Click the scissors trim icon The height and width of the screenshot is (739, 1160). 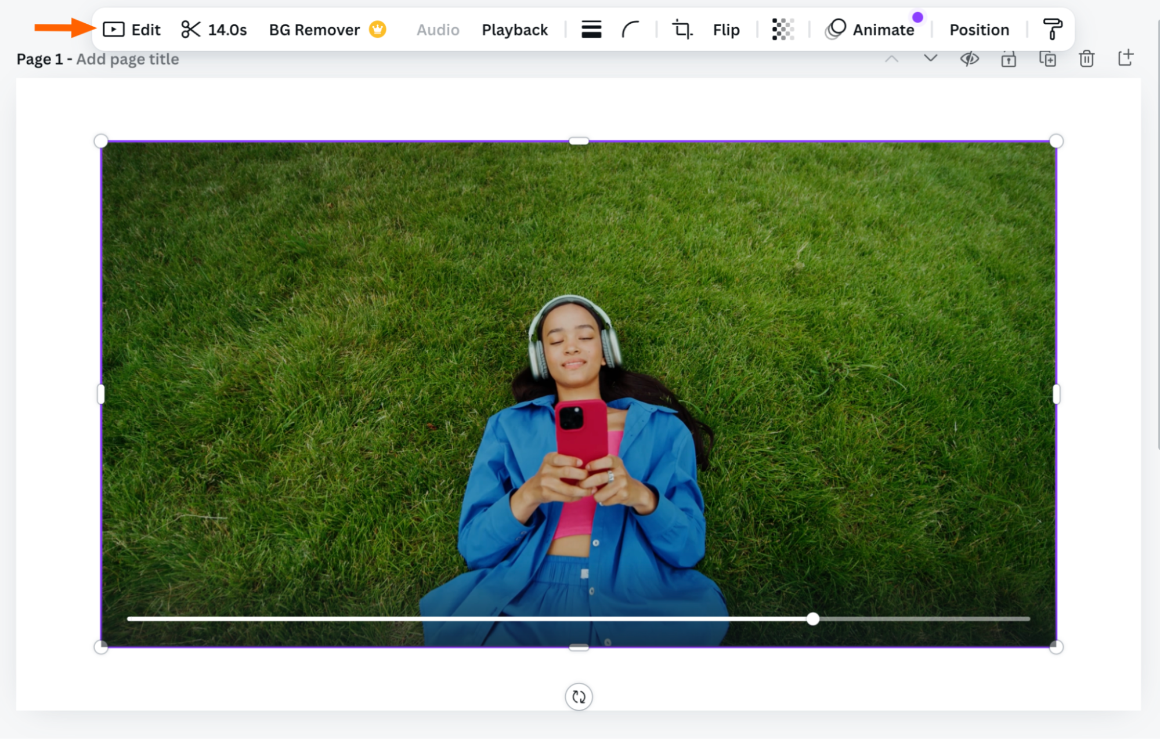tap(190, 30)
